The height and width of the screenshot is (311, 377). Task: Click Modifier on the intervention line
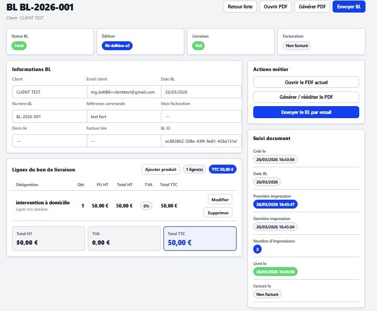point(220,199)
